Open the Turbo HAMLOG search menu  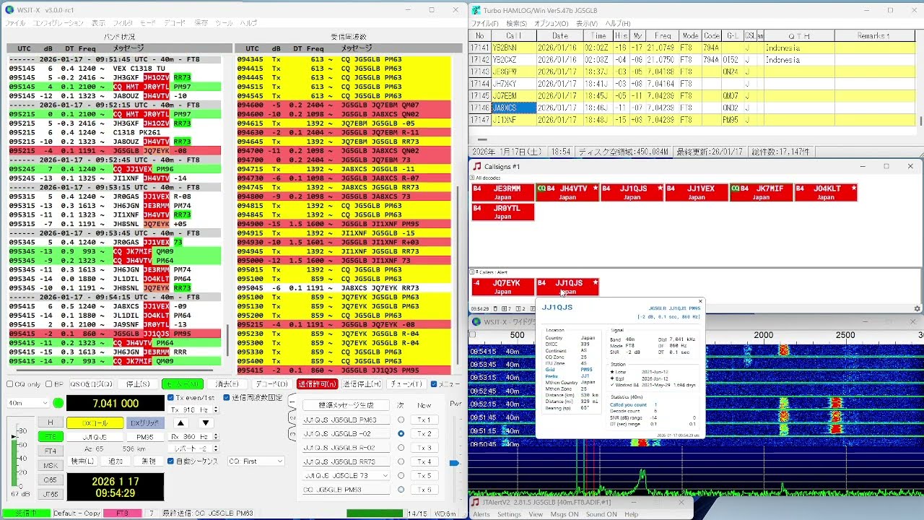click(516, 23)
